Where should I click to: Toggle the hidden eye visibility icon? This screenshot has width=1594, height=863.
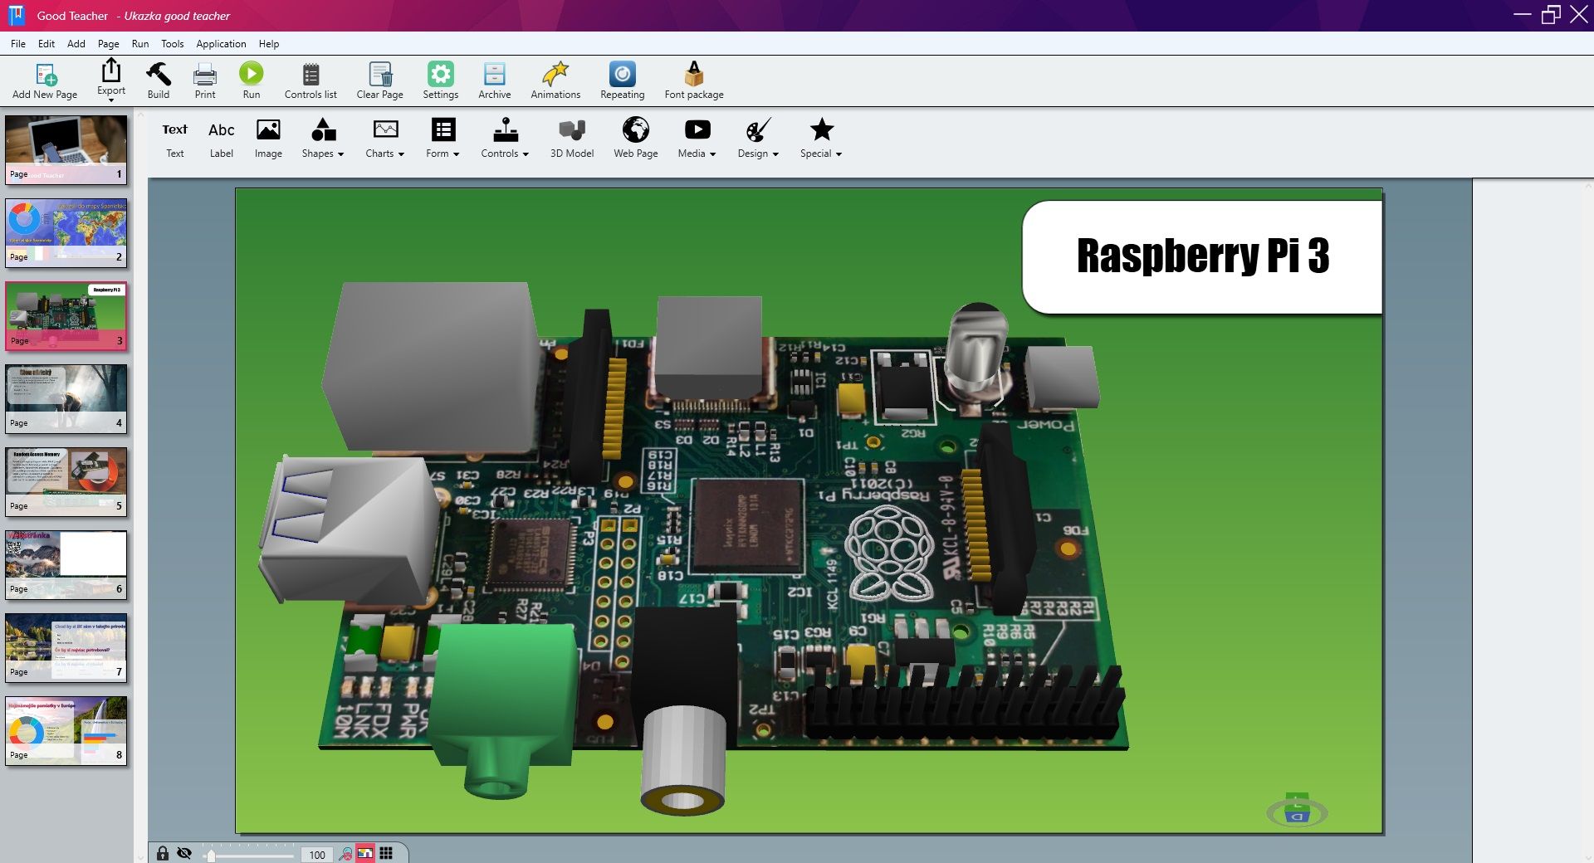(184, 853)
